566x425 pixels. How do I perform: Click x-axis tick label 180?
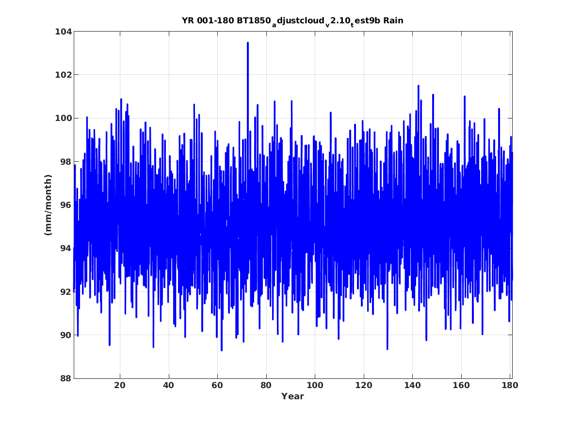point(510,385)
